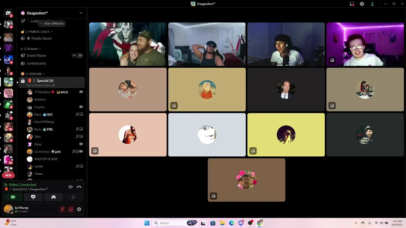The width and height of the screenshot is (406, 228).
Task: Focus the video tile with purple LED room
Action: [x=365, y=44]
